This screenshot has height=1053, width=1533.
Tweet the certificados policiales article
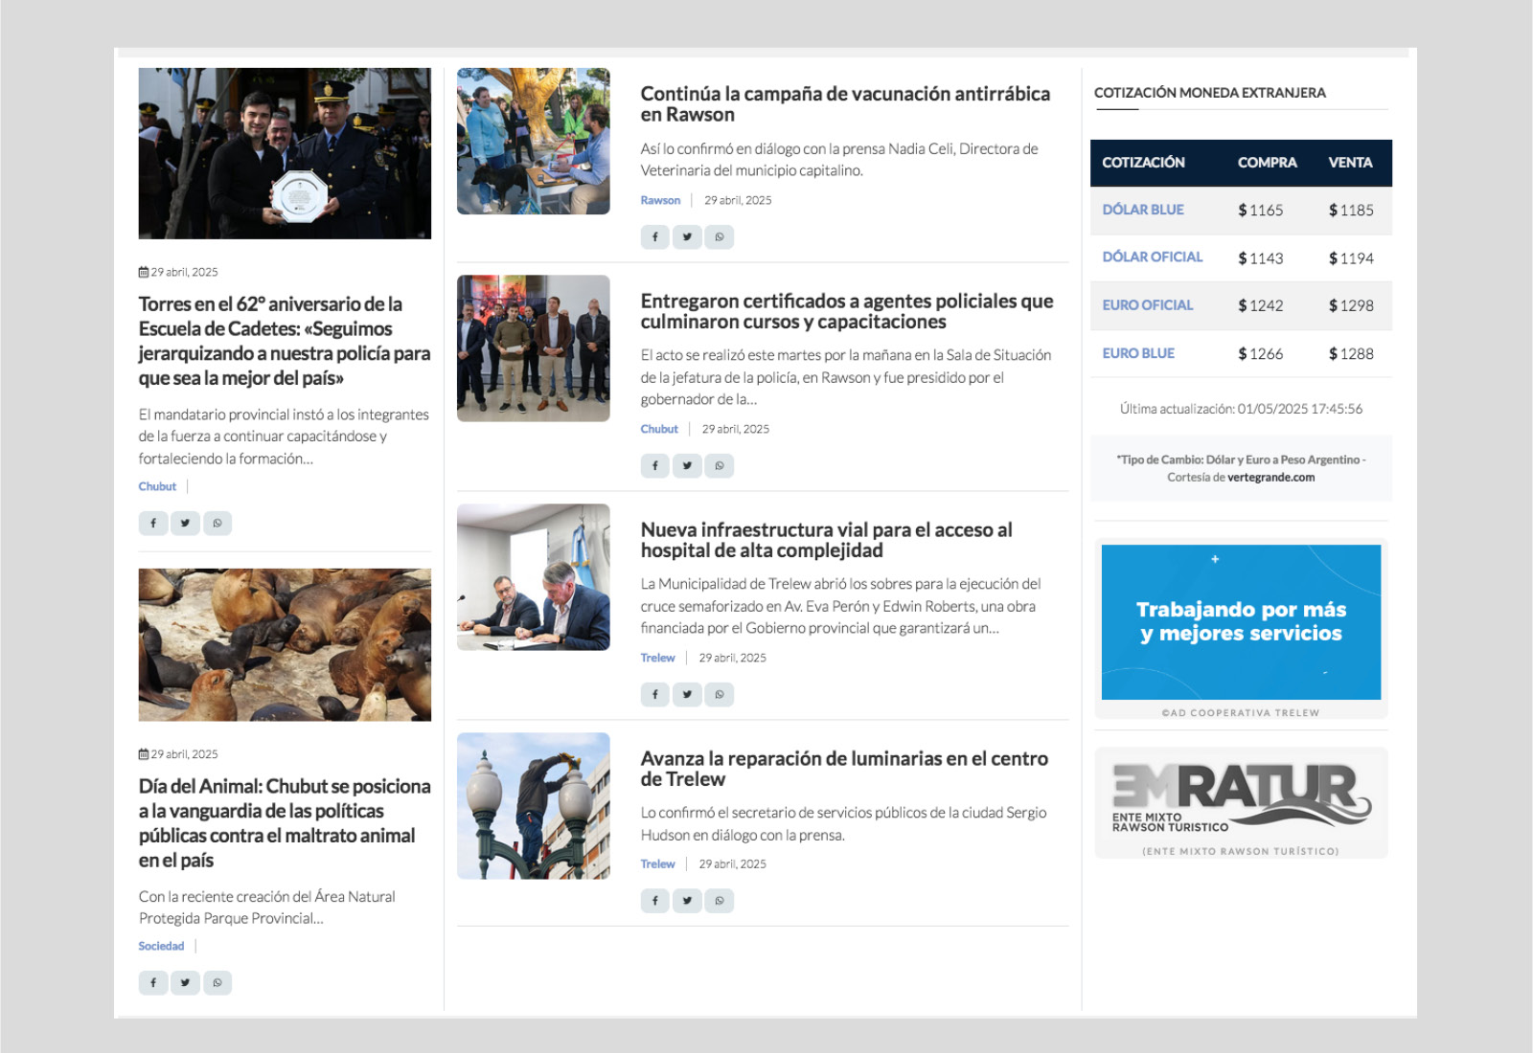pos(687,466)
